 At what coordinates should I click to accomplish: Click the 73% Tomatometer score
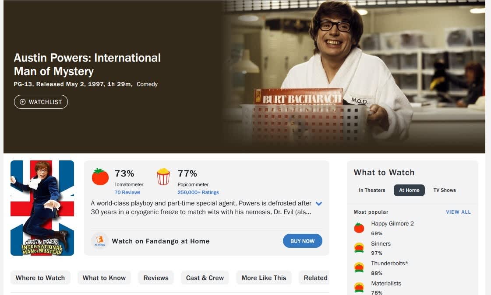point(124,173)
